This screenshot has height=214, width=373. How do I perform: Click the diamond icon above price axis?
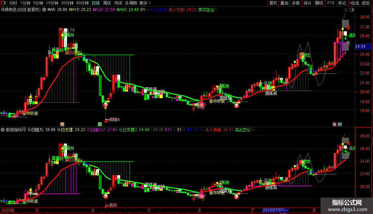(x=346, y=10)
